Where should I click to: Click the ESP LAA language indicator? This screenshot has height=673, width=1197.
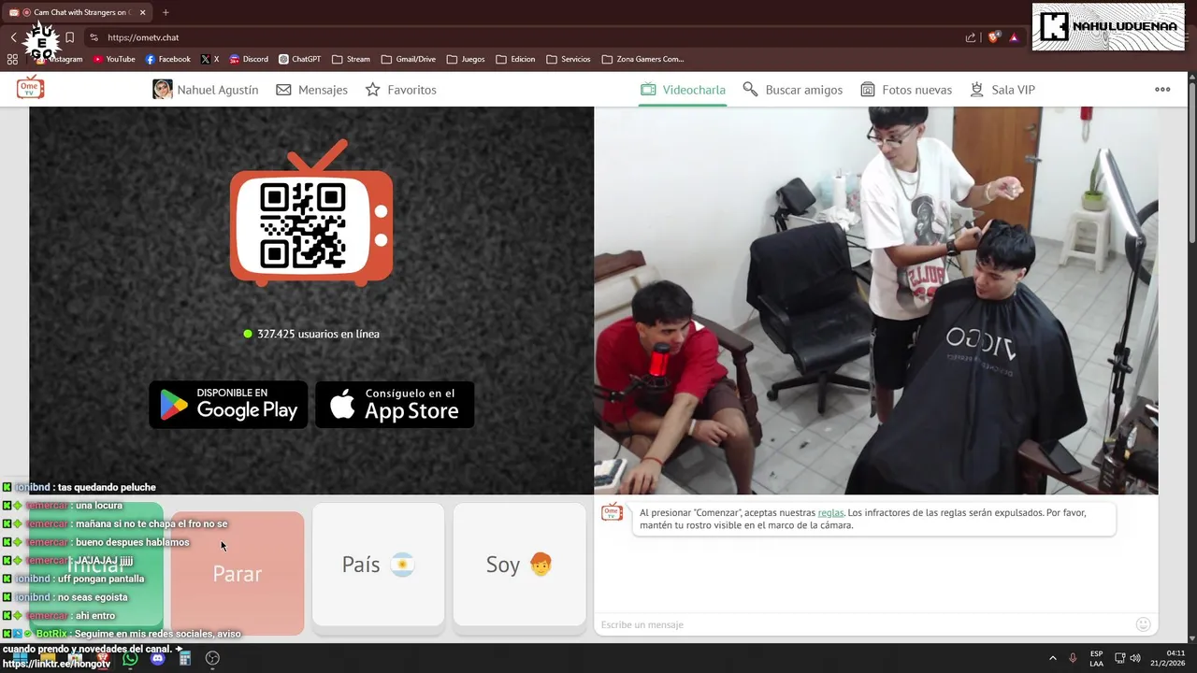point(1096,658)
